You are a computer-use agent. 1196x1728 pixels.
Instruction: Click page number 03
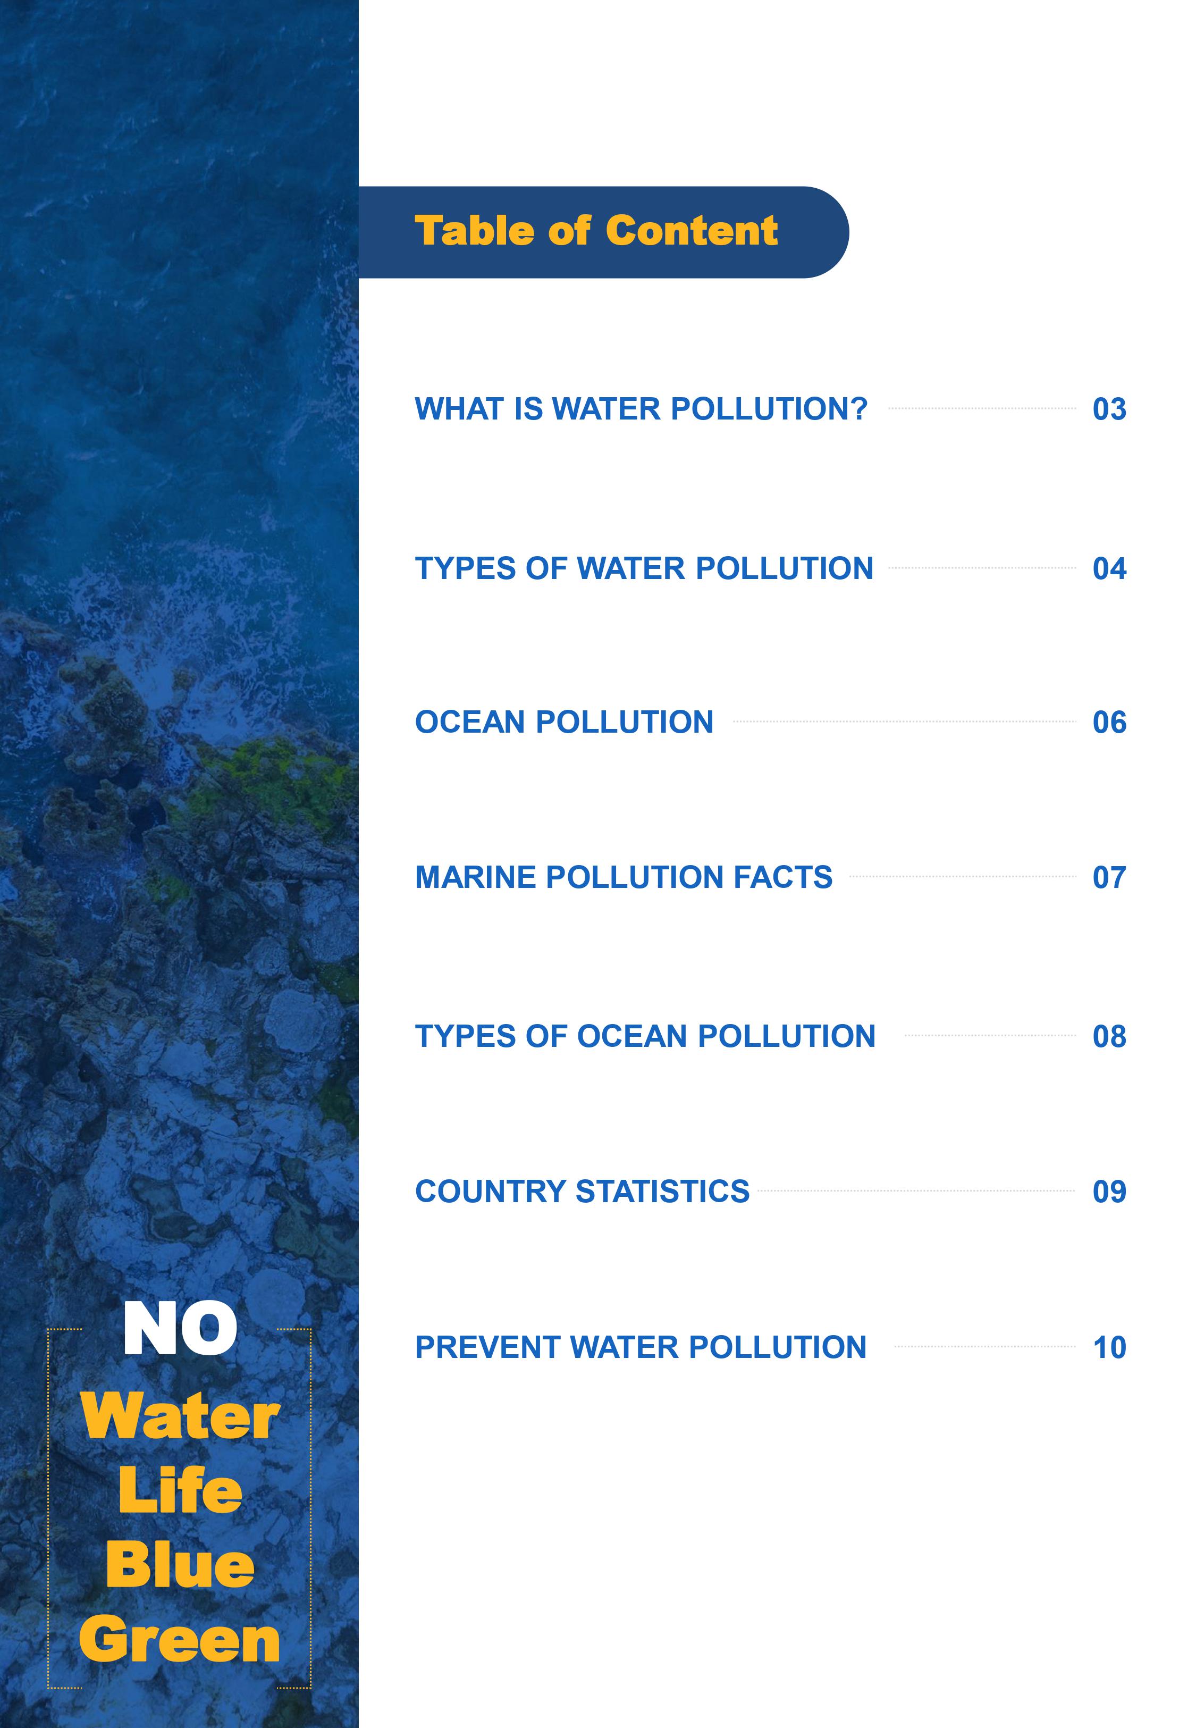click(1109, 410)
